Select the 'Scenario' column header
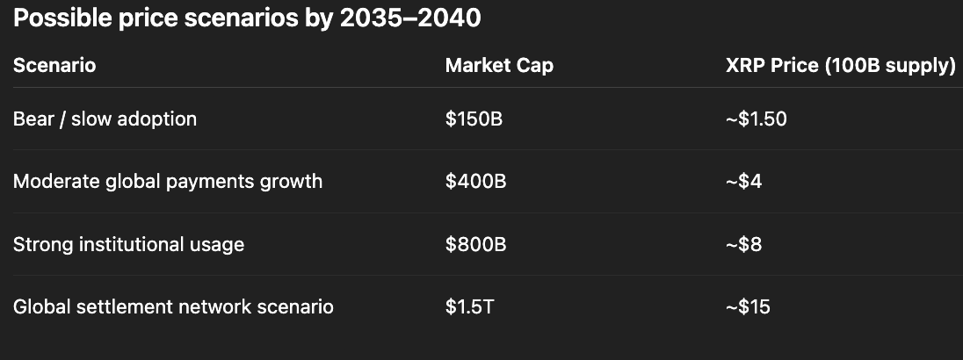 [54, 65]
